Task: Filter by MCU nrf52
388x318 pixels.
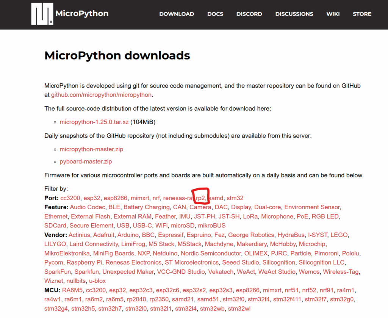Action: click(309, 290)
